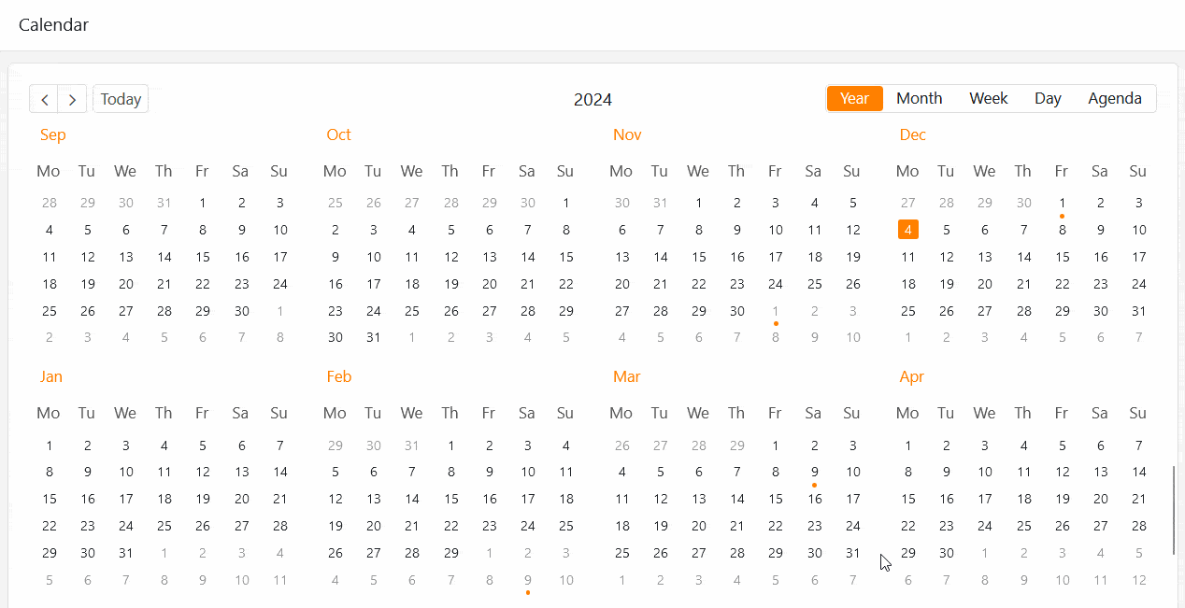Select highlighted December 4 date
The height and width of the screenshot is (608, 1185).
pyautogui.click(x=907, y=230)
